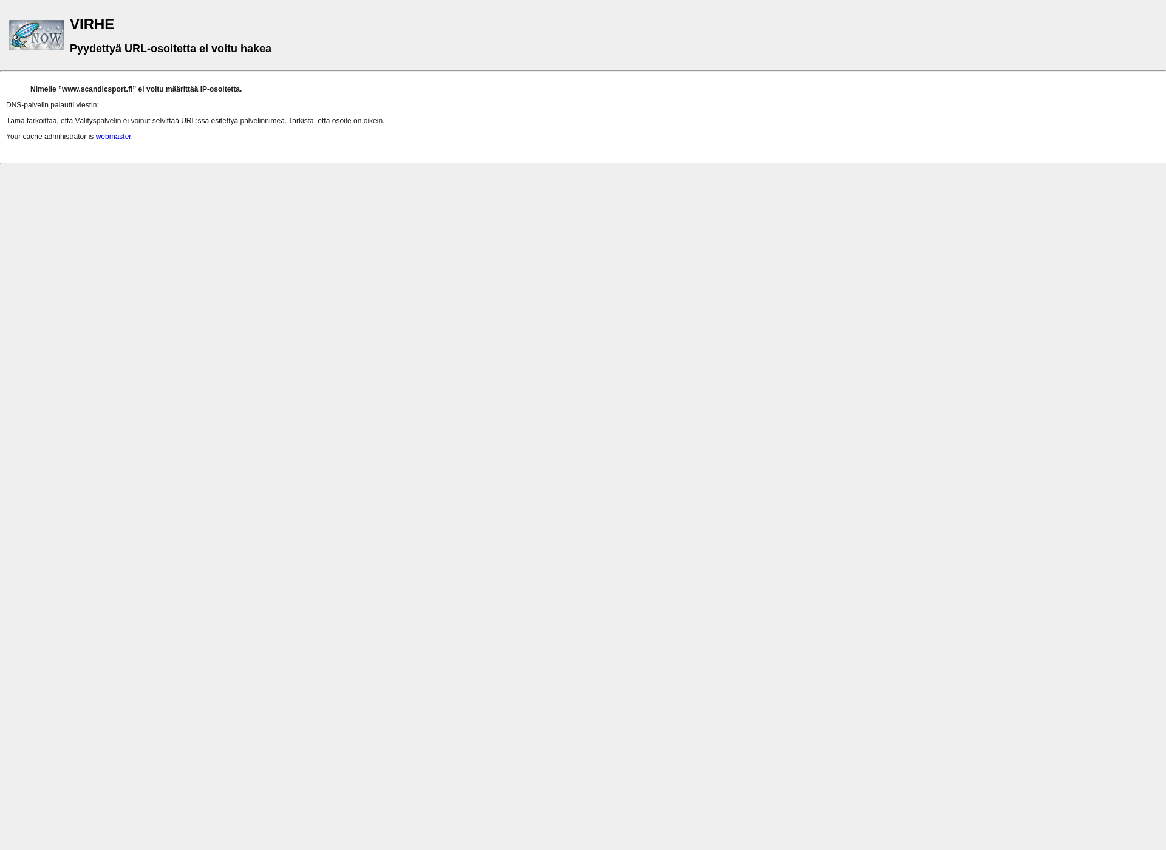Click the webmaster link
The image size is (1166, 850).
pyautogui.click(x=113, y=137)
